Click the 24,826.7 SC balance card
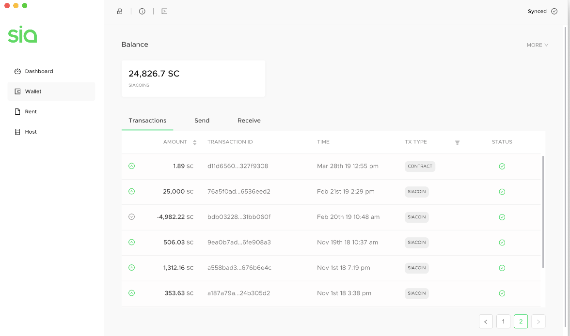The width and height of the screenshot is (570, 336). (193, 79)
